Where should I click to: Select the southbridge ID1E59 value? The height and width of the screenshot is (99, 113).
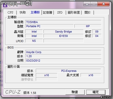pos(64,36)
